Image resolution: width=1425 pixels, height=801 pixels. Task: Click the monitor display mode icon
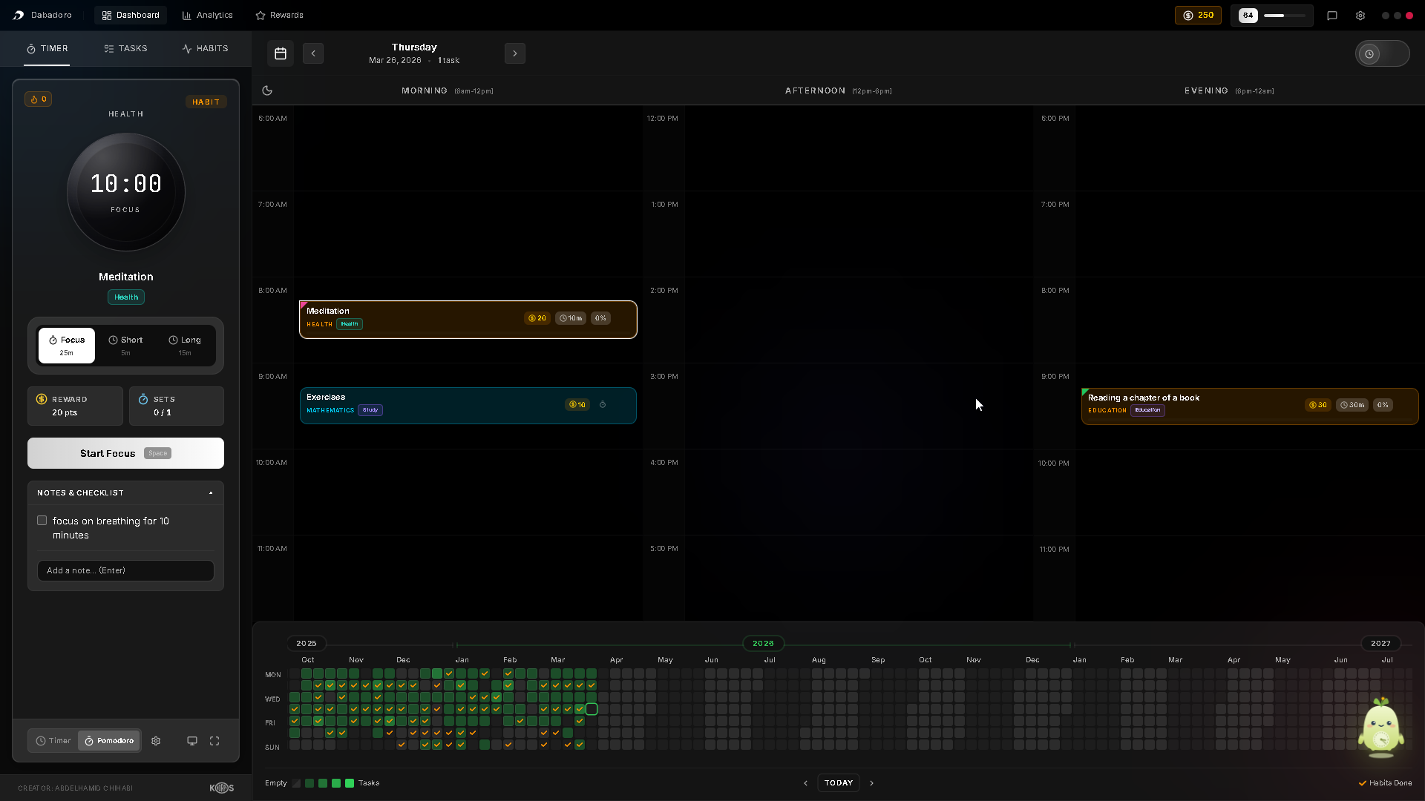pos(192,741)
